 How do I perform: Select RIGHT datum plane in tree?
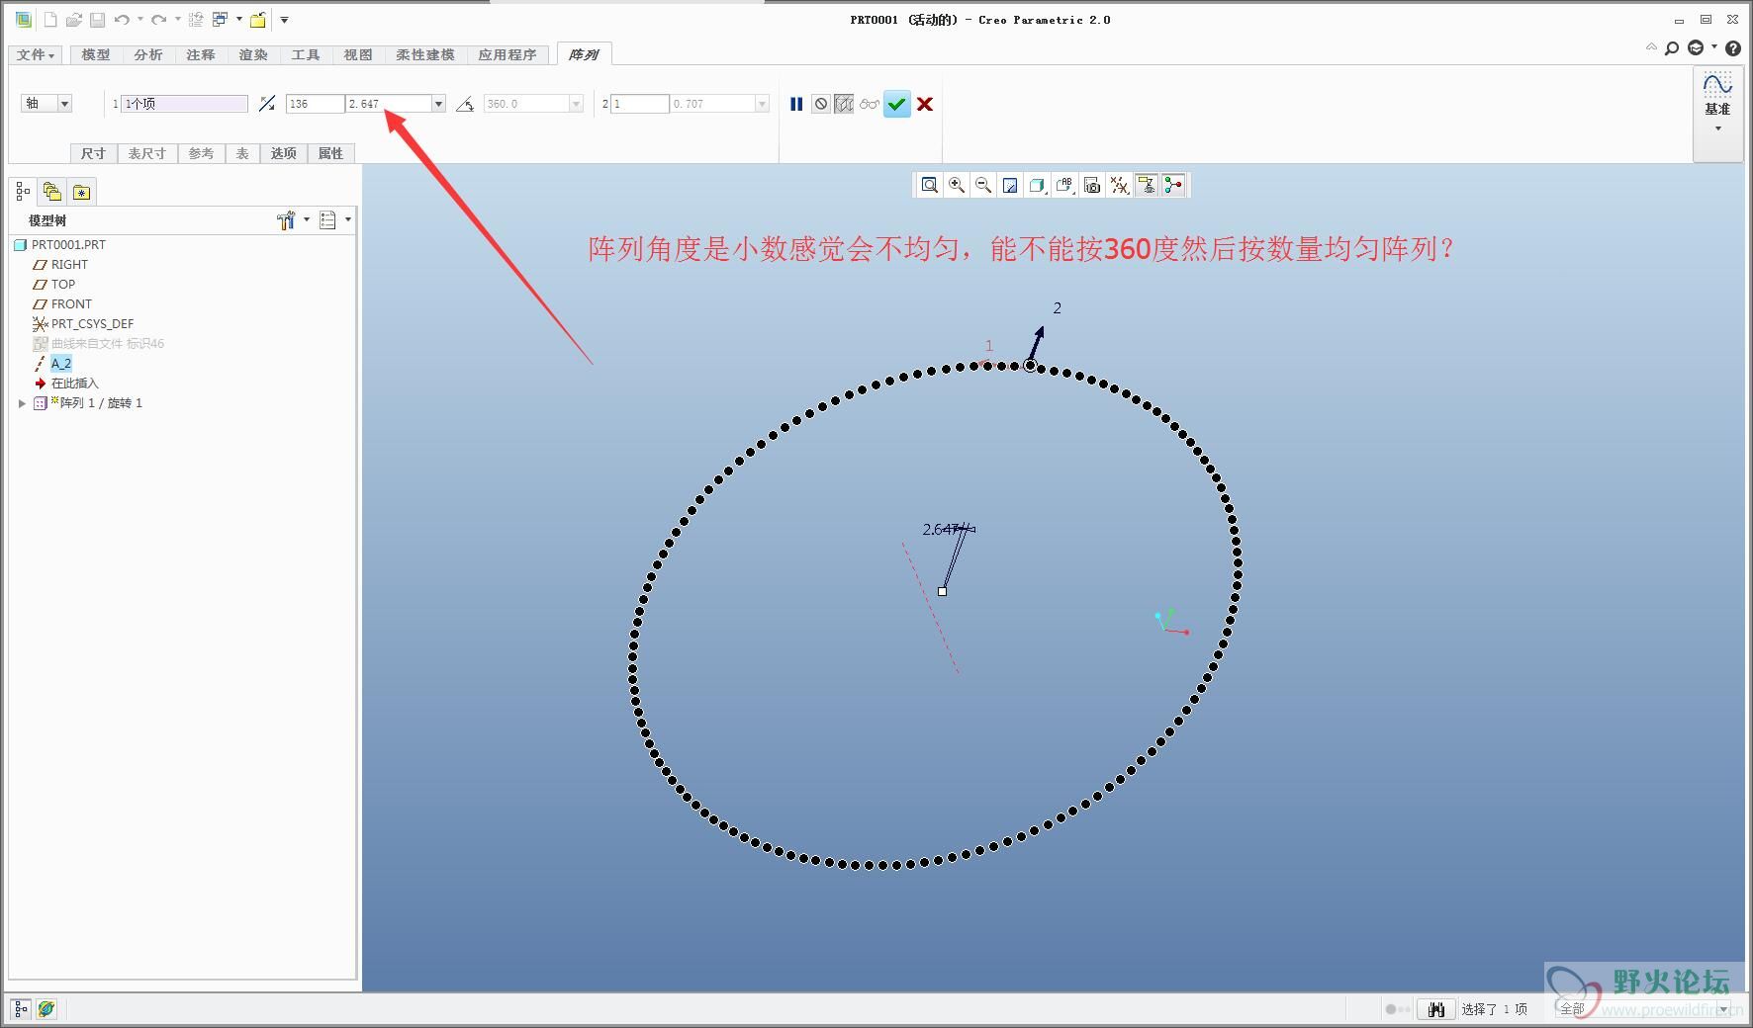point(60,264)
